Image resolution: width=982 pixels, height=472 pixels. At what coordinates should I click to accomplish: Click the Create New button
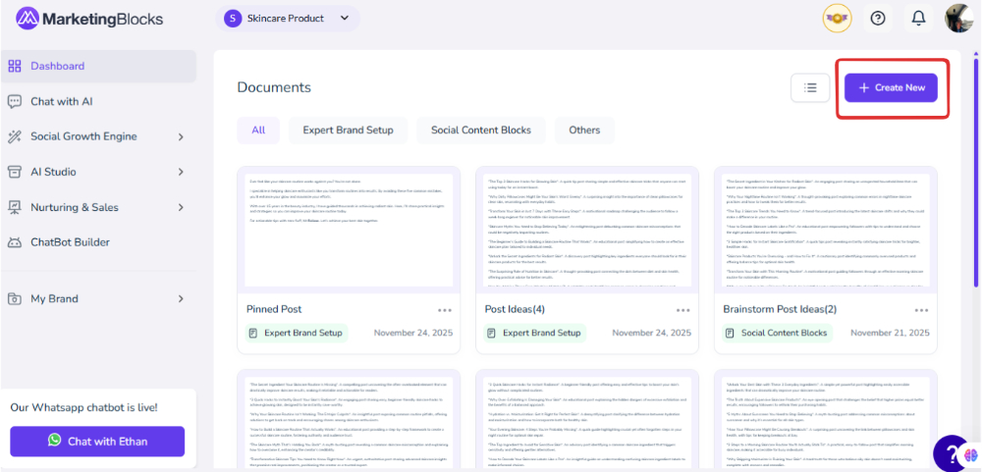pos(892,87)
